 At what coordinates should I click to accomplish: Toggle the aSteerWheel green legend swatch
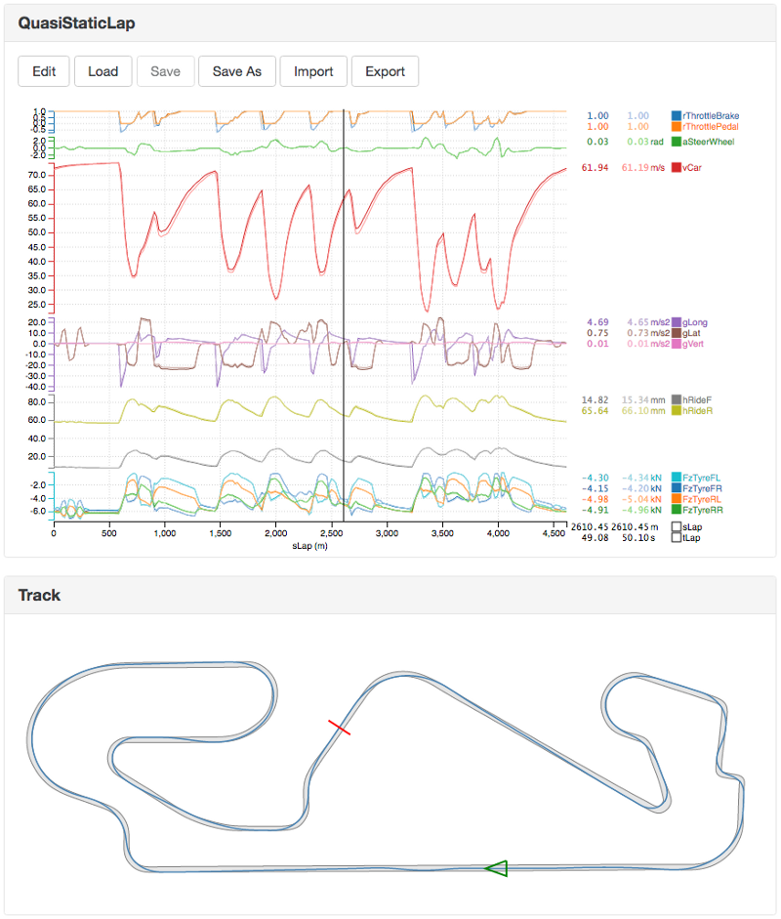677,142
